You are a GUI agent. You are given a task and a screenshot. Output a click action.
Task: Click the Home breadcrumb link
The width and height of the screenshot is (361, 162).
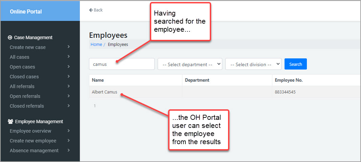pyautogui.click(x=96, y=45)
